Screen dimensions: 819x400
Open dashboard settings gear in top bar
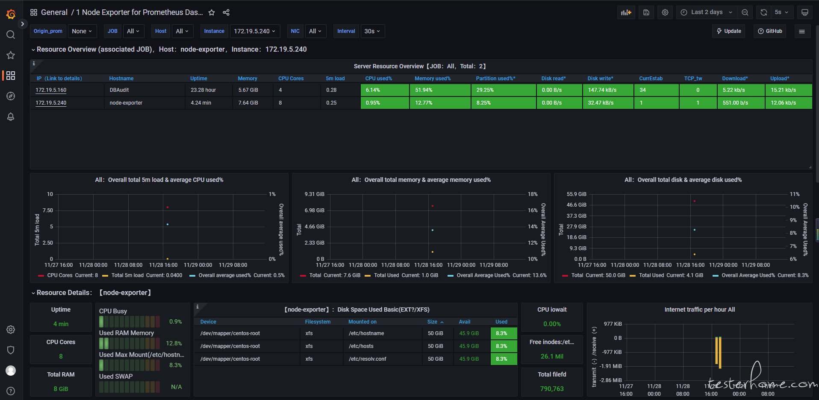pyautogui.click(x=665, y=12)
